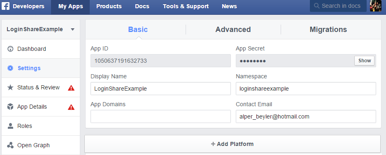Switch to the Advanced tab
The height and width of the screenshot is (155, 386).
(233, 30)
